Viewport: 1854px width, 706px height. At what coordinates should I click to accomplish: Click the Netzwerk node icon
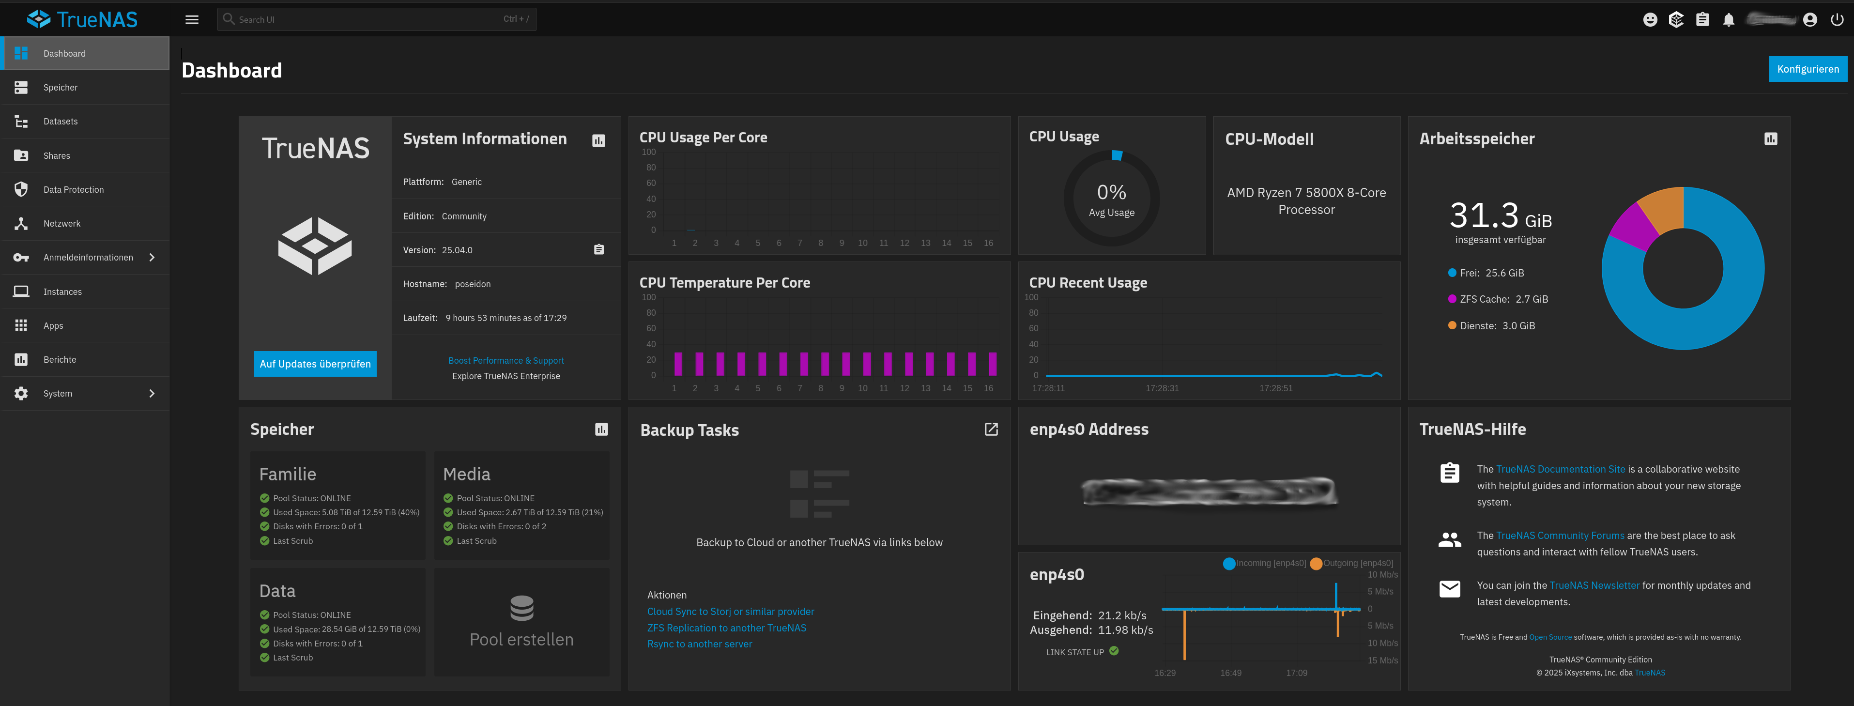click(x=21, y=223)
